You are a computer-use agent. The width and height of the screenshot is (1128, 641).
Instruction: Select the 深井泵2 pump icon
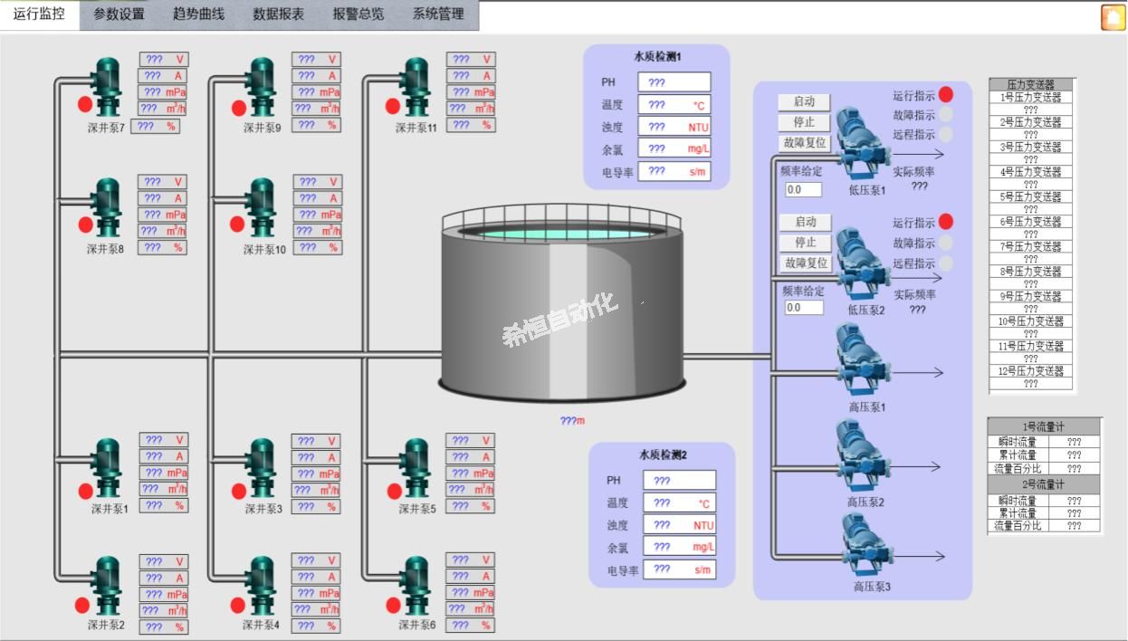pos(108,587)
